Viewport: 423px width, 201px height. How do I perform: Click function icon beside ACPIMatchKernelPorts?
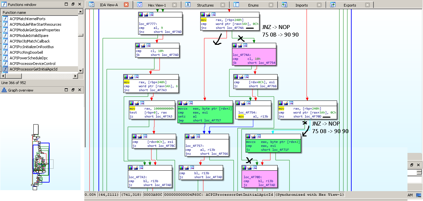click(x=5, y=19)
